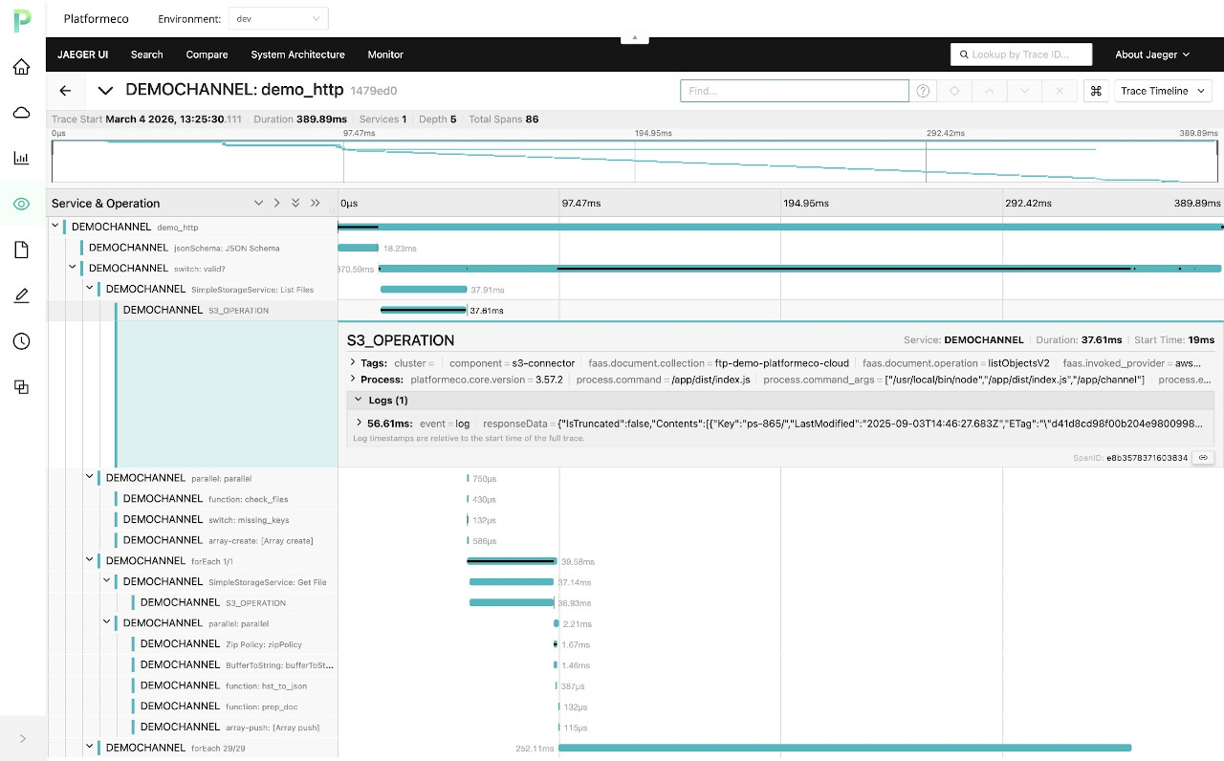Open the bar chart analytics sidebar icon
The width and height of the screenshot is (1224, 761).
point(21,159)
